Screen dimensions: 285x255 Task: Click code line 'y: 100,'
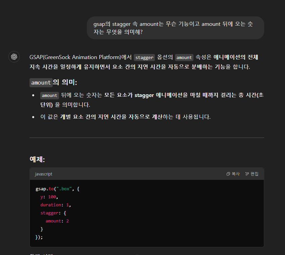pyautogui.click(x=49, y=197)
